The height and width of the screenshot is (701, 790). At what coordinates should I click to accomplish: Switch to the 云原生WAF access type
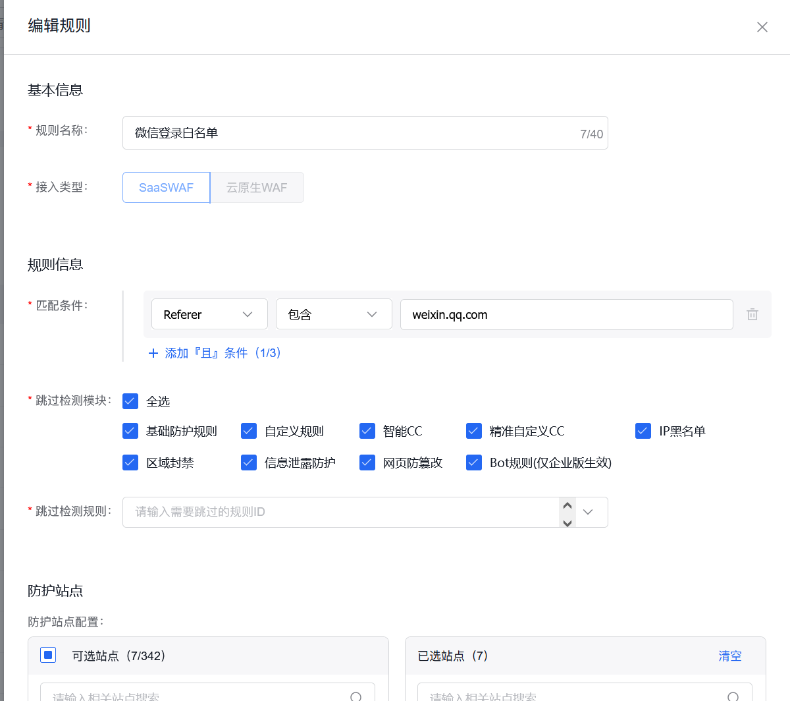(257, 187)
